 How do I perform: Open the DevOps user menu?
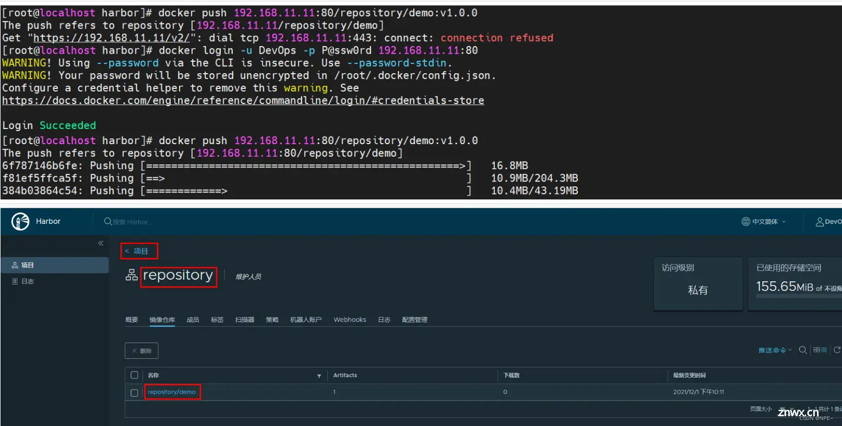(828, 222)
